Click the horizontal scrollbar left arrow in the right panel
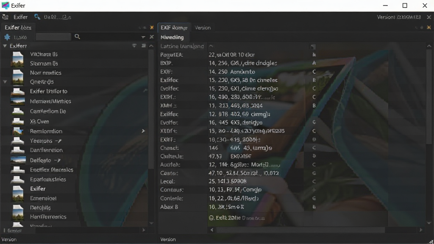The height and width of the screenshot is (244, 434). (212, 230)
